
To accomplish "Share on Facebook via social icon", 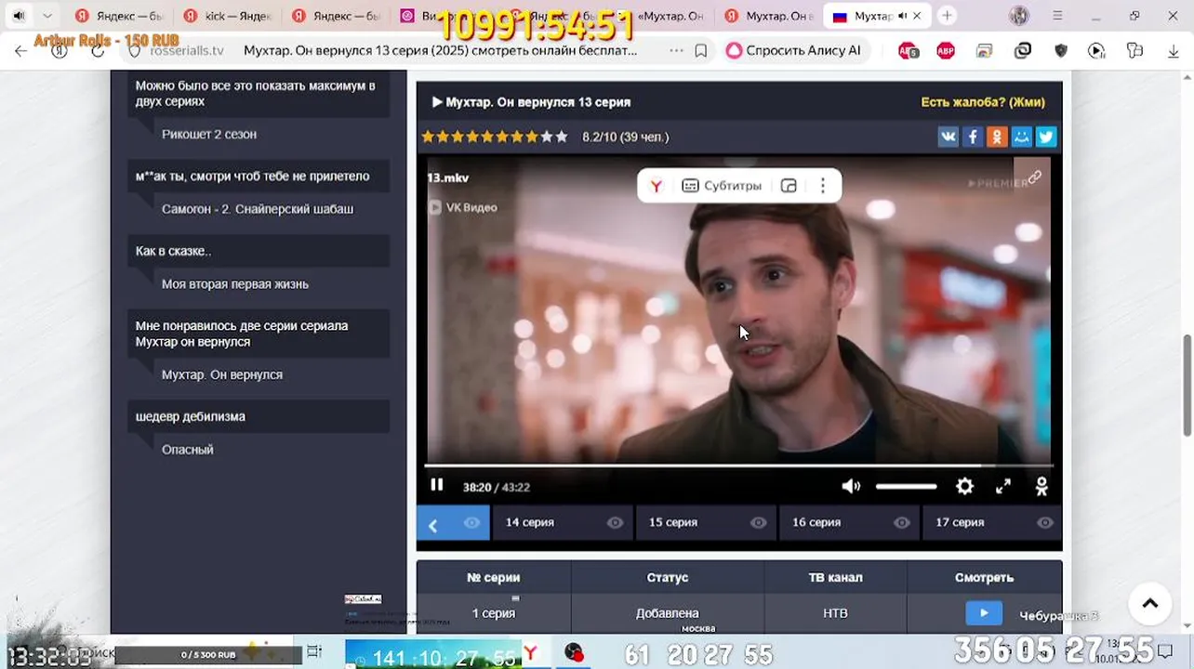I will point(972,137).
